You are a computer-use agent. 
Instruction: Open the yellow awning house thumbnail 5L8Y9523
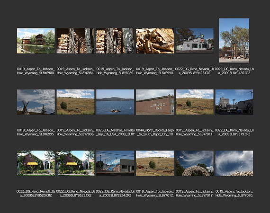75,163
